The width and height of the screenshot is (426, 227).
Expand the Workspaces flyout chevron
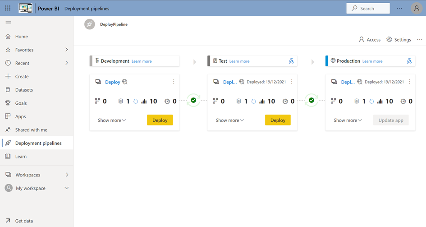[67, 175]
